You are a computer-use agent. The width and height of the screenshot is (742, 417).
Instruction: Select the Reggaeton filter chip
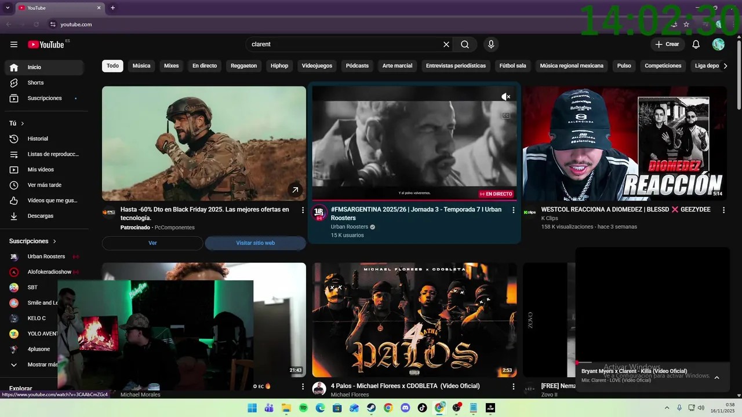point(243,66)
